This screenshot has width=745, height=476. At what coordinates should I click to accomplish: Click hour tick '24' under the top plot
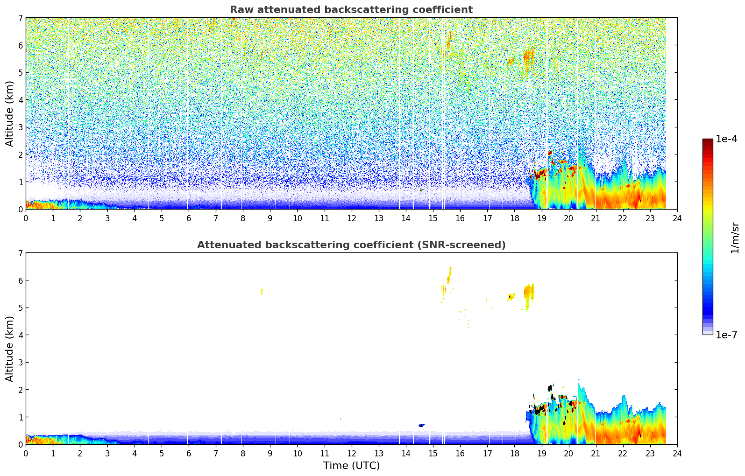point(677,218)
